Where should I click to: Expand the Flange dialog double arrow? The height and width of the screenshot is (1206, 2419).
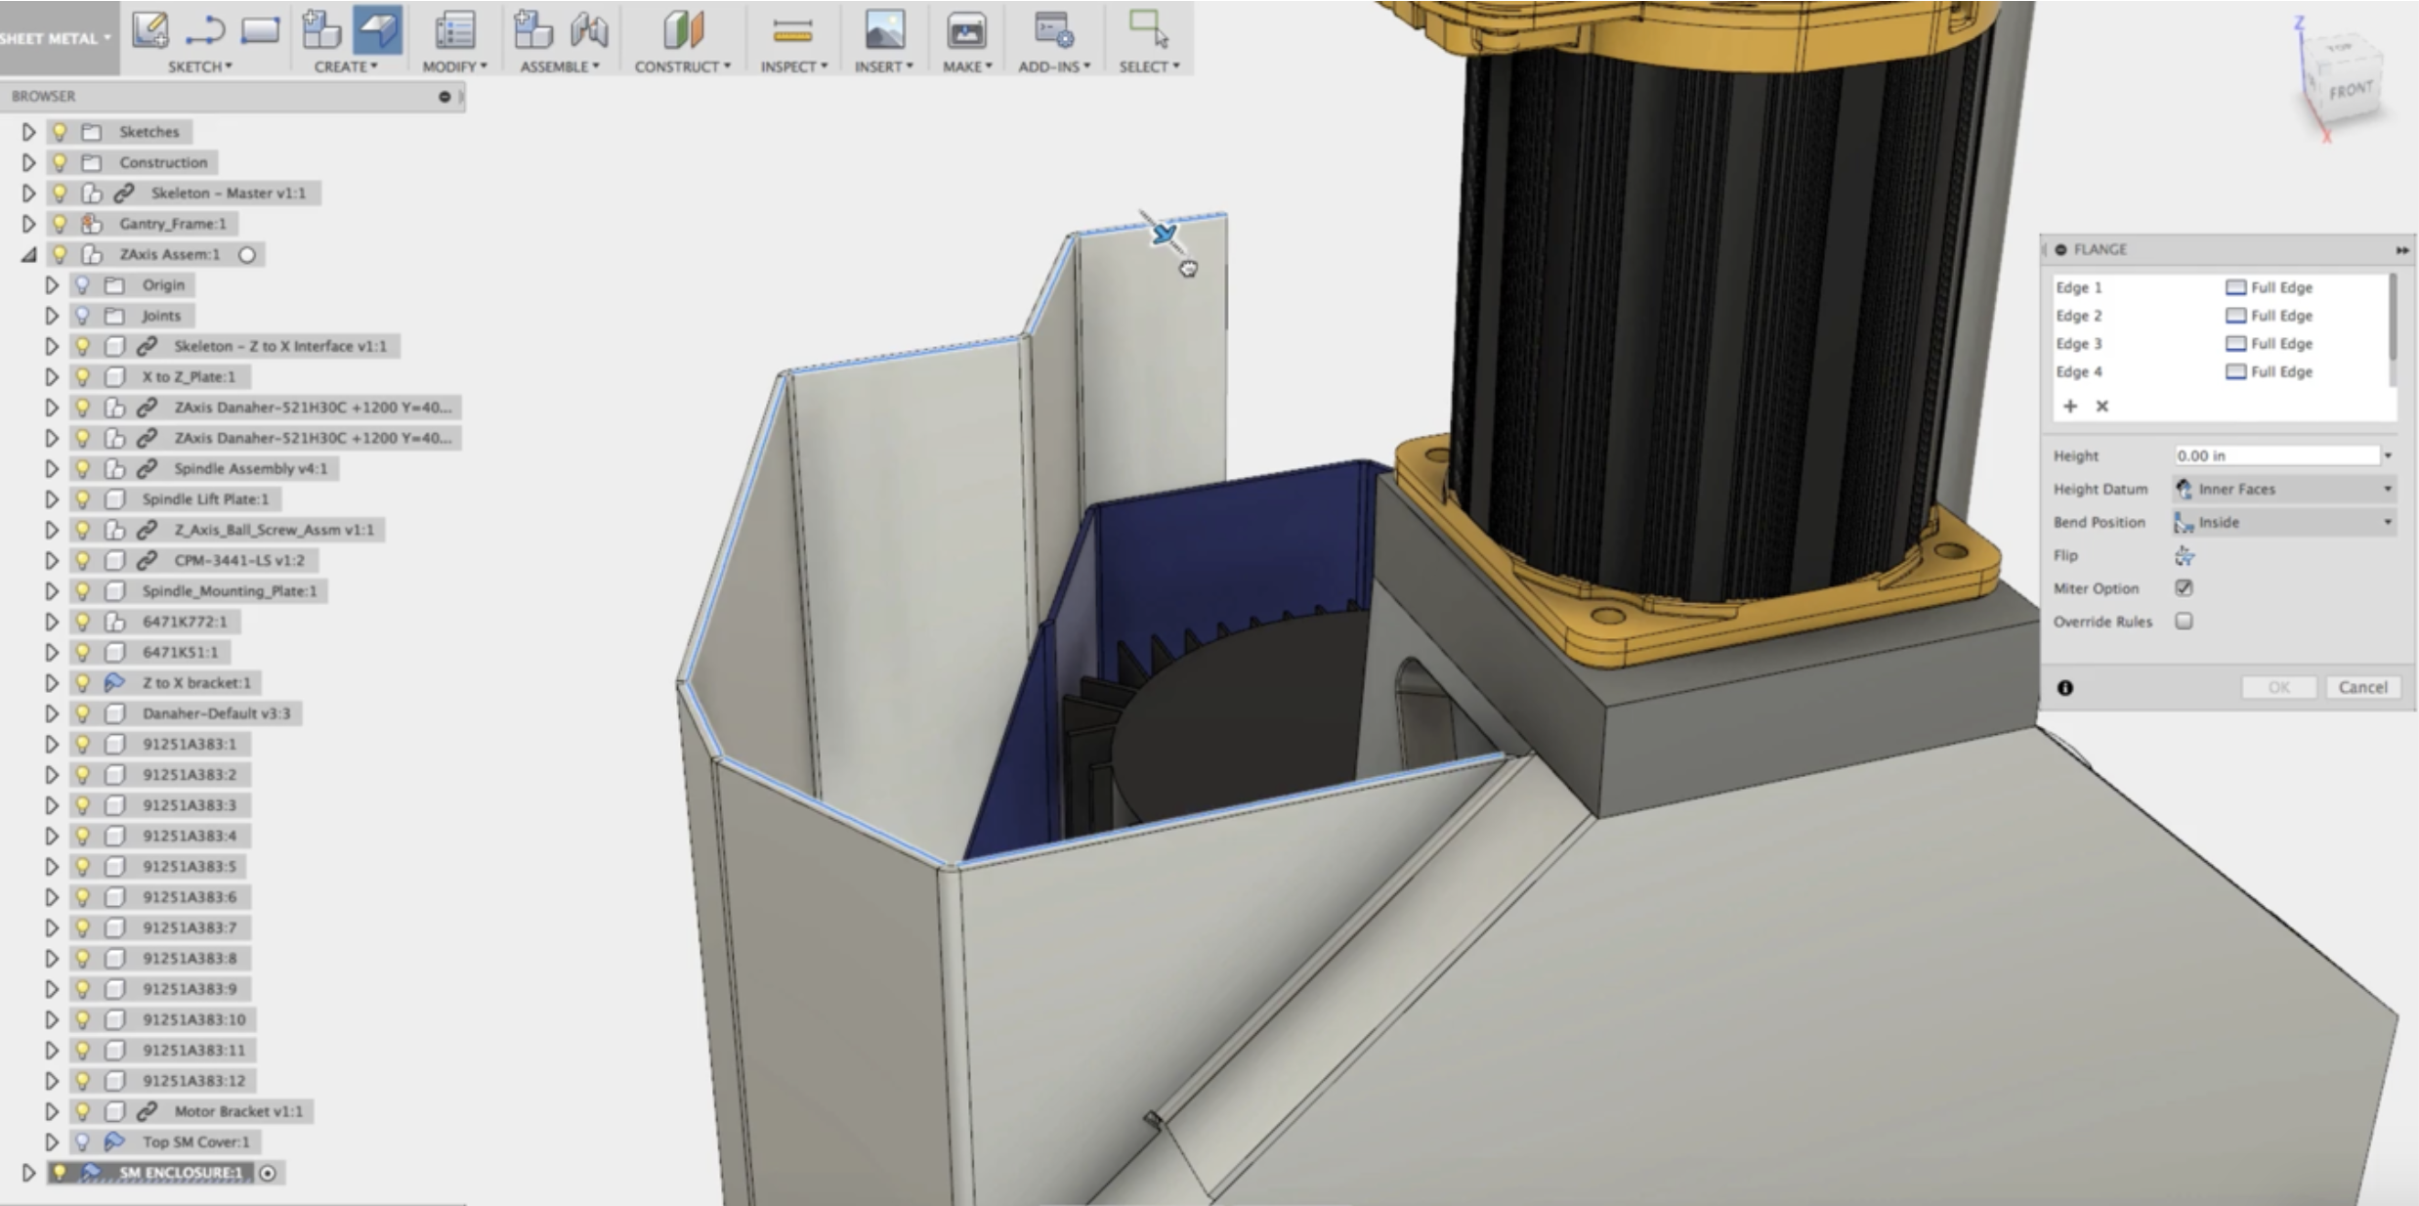pyautogui.click(x=2402, y=250)
